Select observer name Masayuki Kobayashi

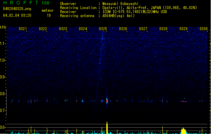pos(120,4)
